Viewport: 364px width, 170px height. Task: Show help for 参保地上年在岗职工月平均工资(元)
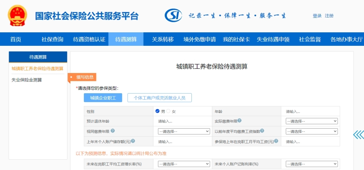[x=276, y=141]
